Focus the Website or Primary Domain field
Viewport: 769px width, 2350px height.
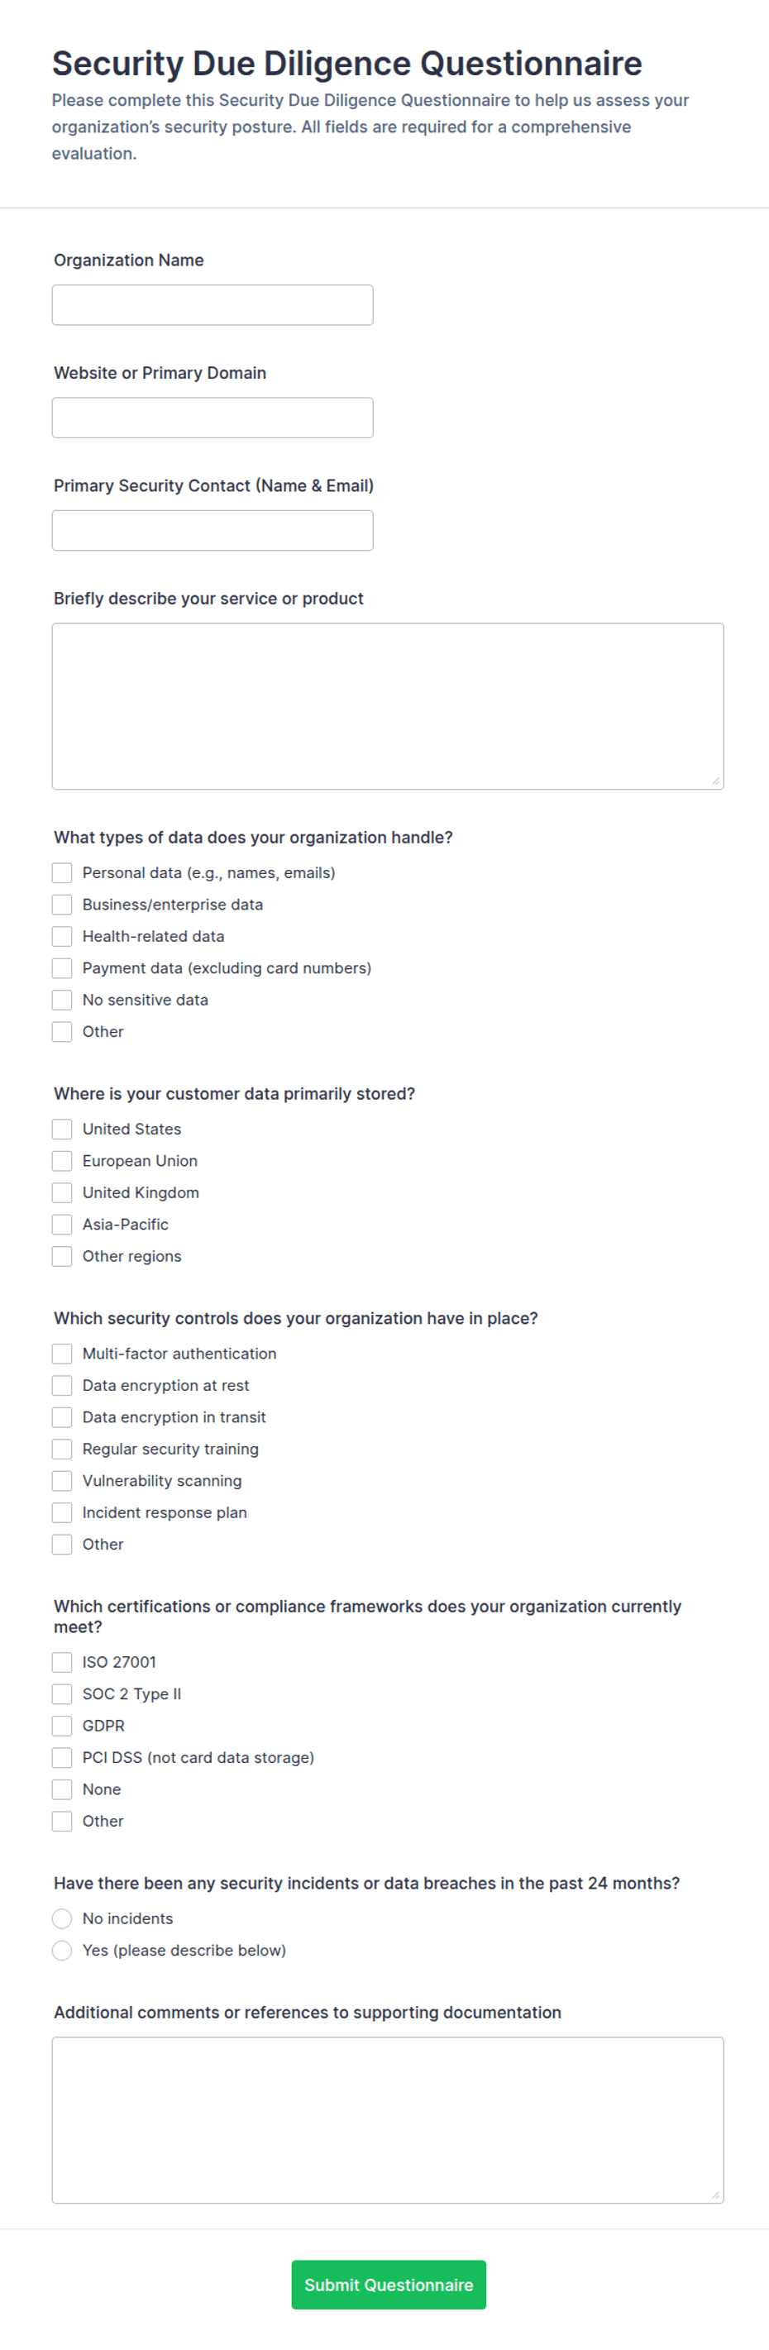[x=213, y=418]
